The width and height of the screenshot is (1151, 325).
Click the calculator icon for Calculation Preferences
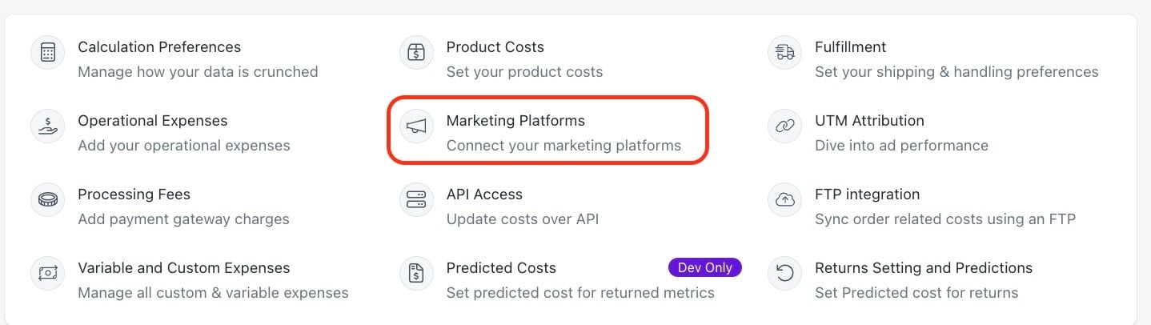(48, 53)
